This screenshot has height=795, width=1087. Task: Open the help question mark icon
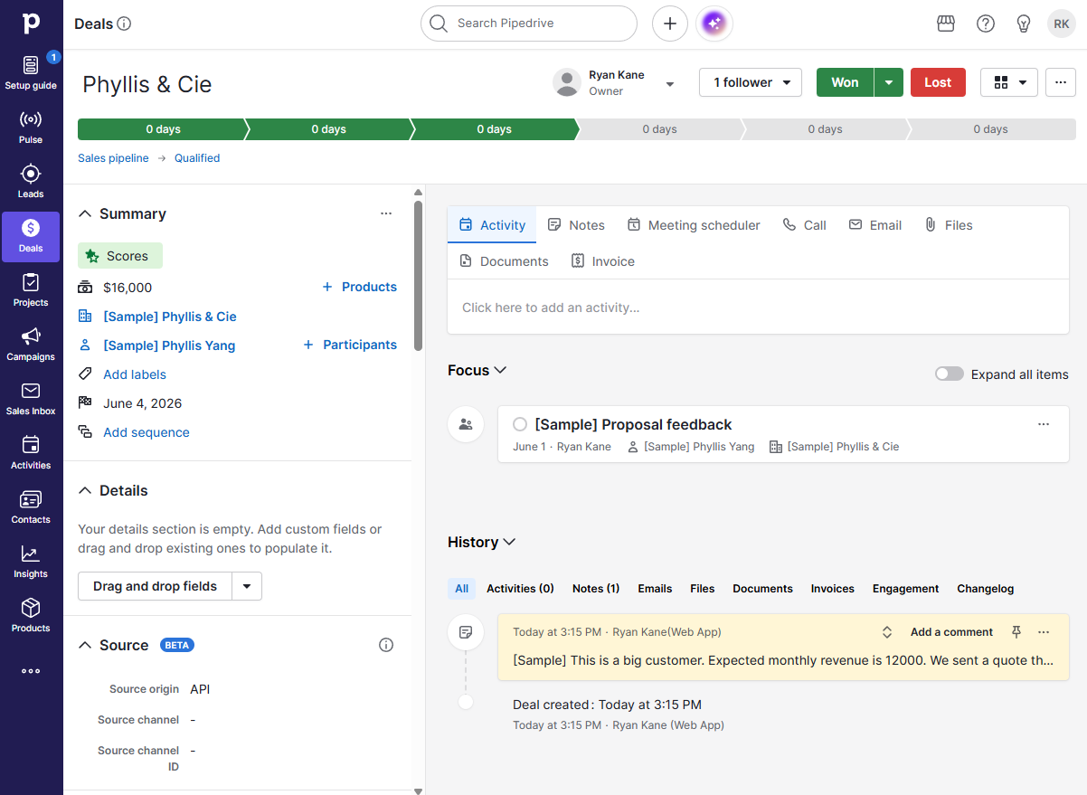[x=986, y=24]
